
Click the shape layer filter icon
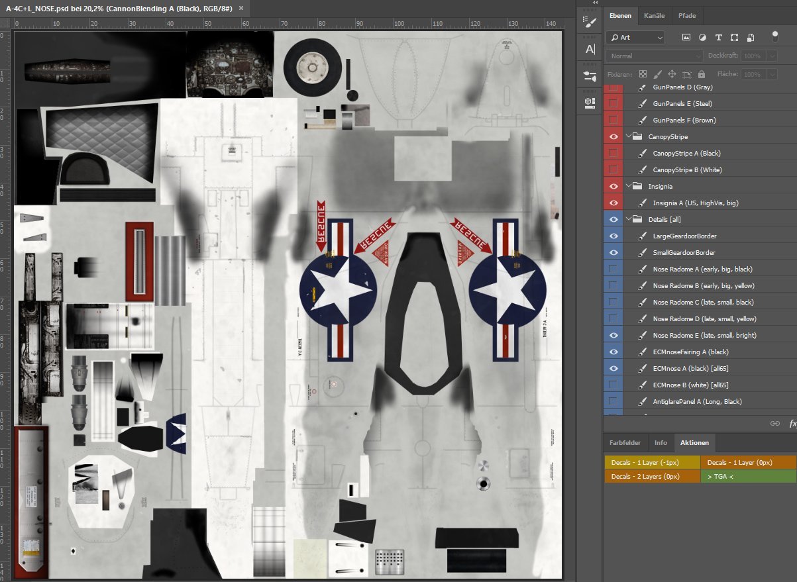734,37
